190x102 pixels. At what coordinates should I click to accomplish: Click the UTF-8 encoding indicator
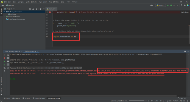[162, 101]
